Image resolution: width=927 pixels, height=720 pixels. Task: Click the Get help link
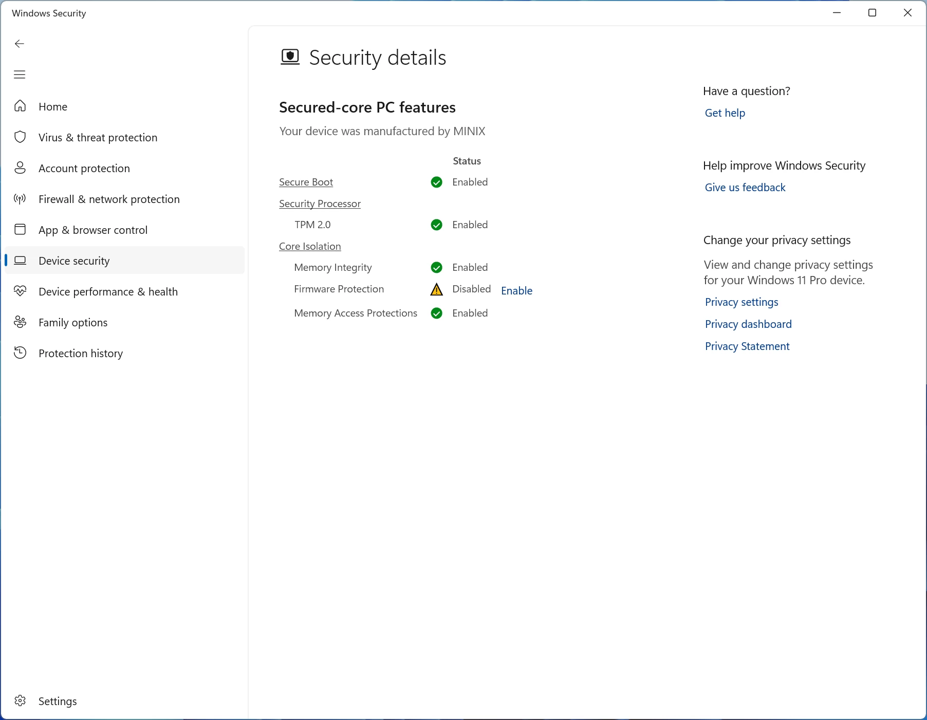tap(725, 113)
